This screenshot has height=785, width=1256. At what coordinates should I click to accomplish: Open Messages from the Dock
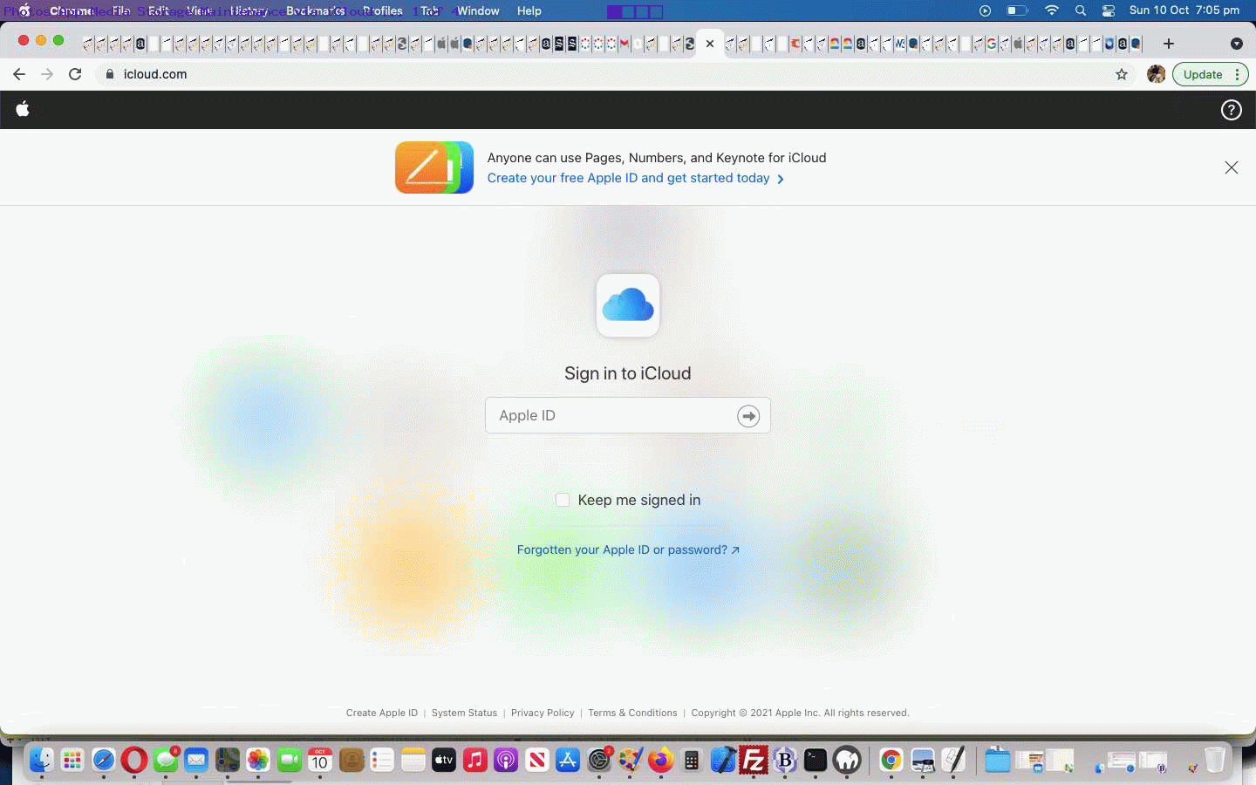pyautogui.click(x=166, y=761)
